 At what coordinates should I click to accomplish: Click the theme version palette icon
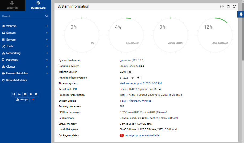[x=138, y=78]
